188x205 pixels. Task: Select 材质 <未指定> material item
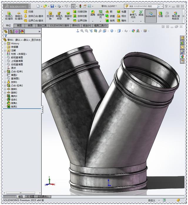17,54
